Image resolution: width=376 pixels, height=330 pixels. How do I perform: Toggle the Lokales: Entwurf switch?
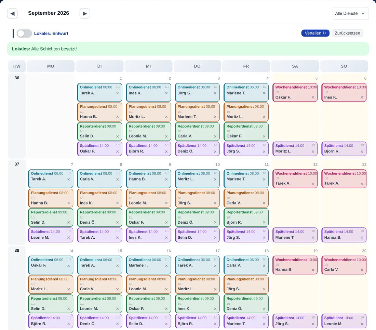pyautogui.click(x=24, y=33)
